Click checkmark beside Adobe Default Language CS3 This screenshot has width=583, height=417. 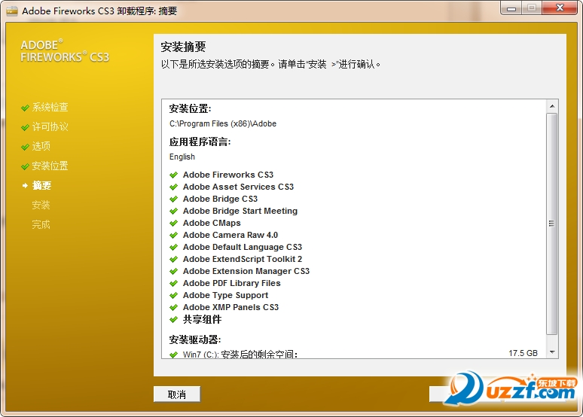(174, 247)
